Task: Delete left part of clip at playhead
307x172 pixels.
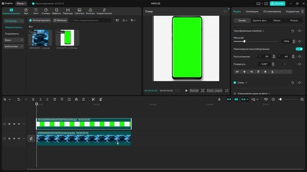Action: click(x=40, y=99)
